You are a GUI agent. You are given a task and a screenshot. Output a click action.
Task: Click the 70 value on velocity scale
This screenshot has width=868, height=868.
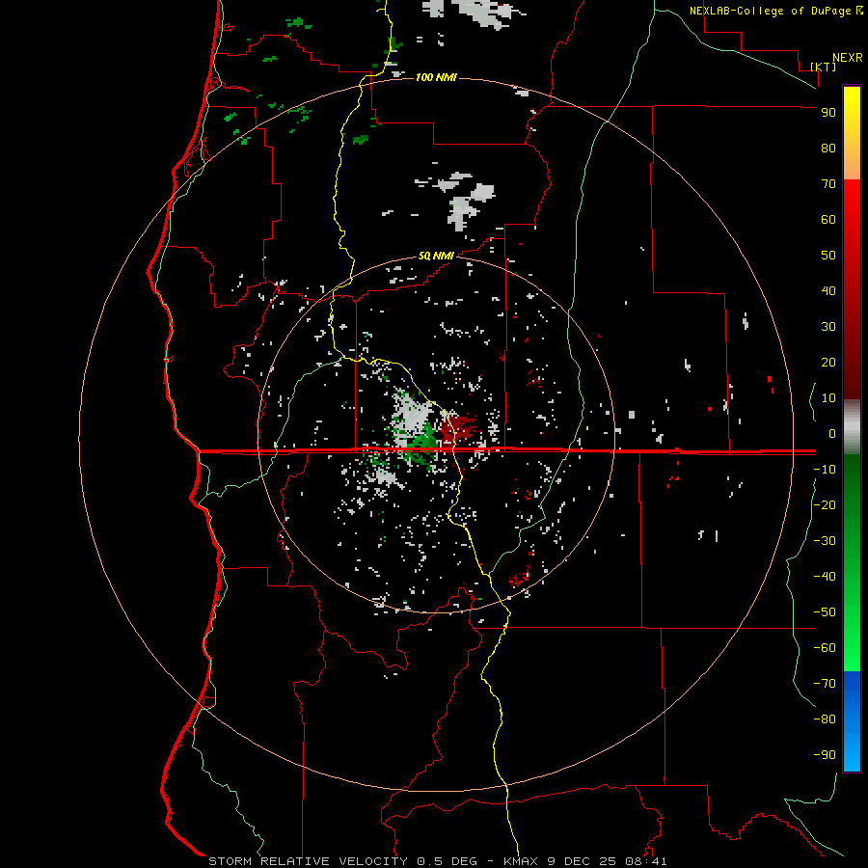tap(828, 184)
